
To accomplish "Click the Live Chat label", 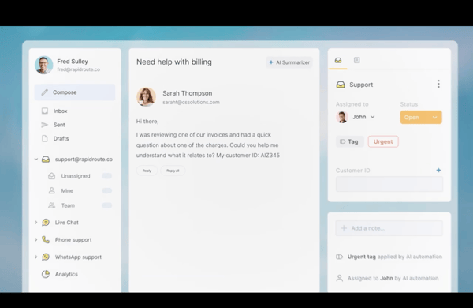I will click(x=67, y=223).
